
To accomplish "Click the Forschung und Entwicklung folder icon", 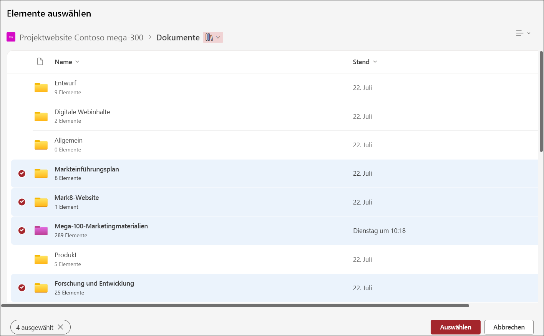I will [41, 288].
